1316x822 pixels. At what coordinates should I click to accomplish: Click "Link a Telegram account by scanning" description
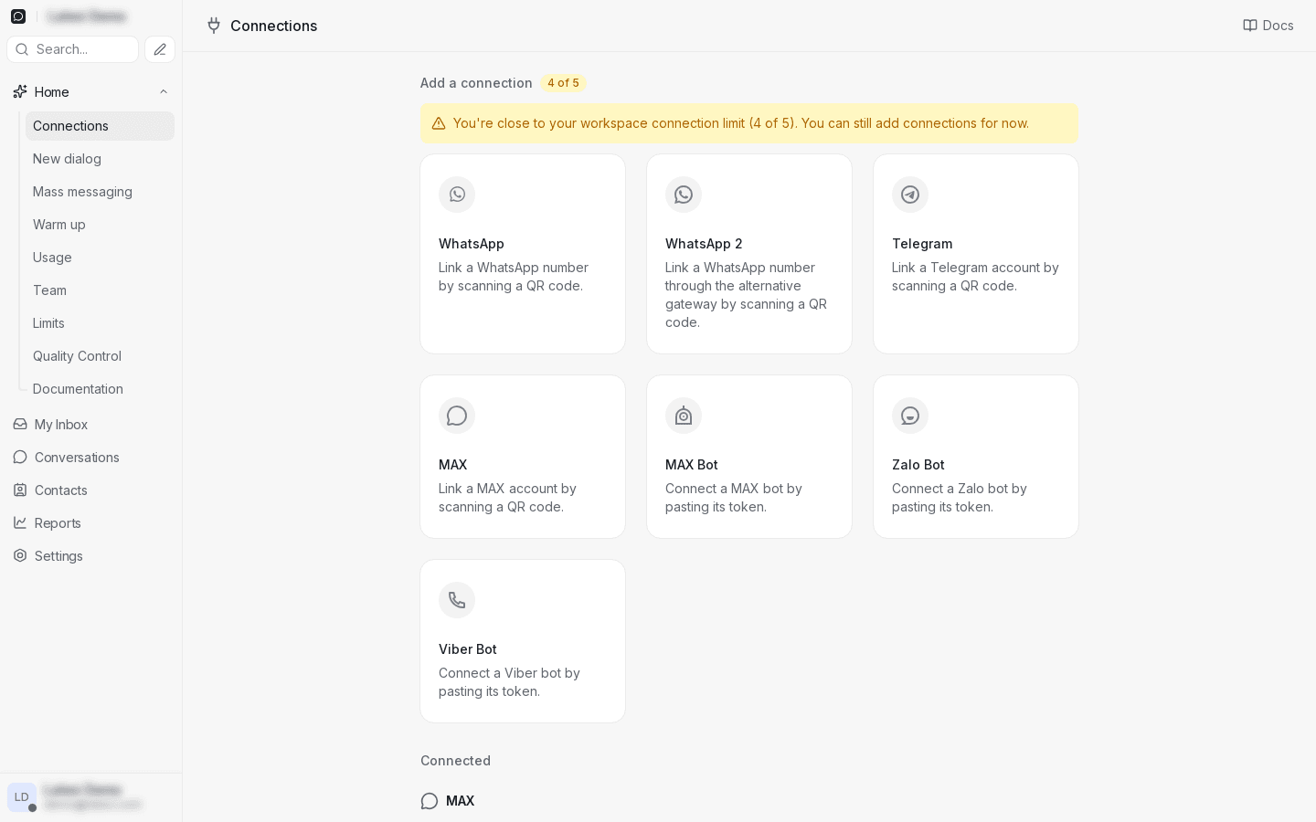point(975,277)
